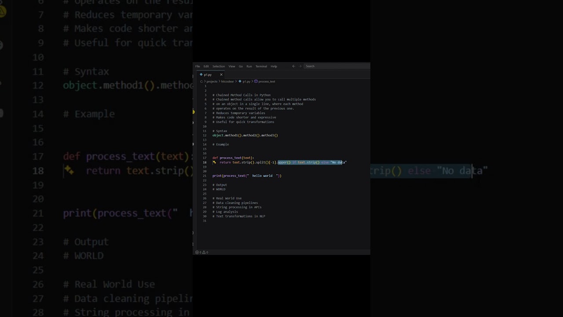563x317 pixels.
Task: Click the '# Real World Use' comment
Action: pos(227,198)
